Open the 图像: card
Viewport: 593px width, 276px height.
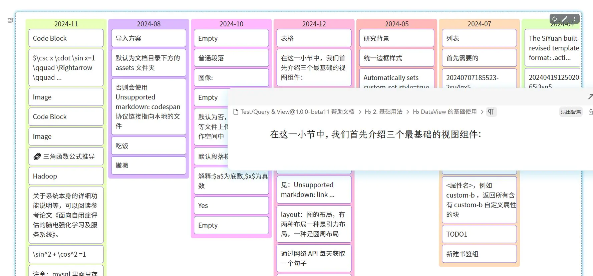tap(231, 78)
